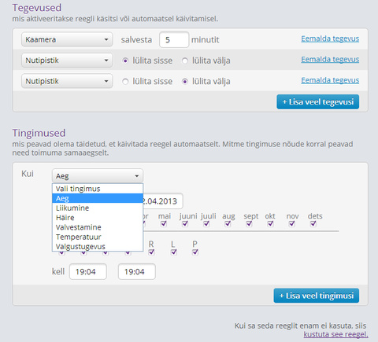Image resolution: width=378 pixels, height=342 pixels.
Task: Click kustuta see reegel link
Action: [x=335, y=334]
